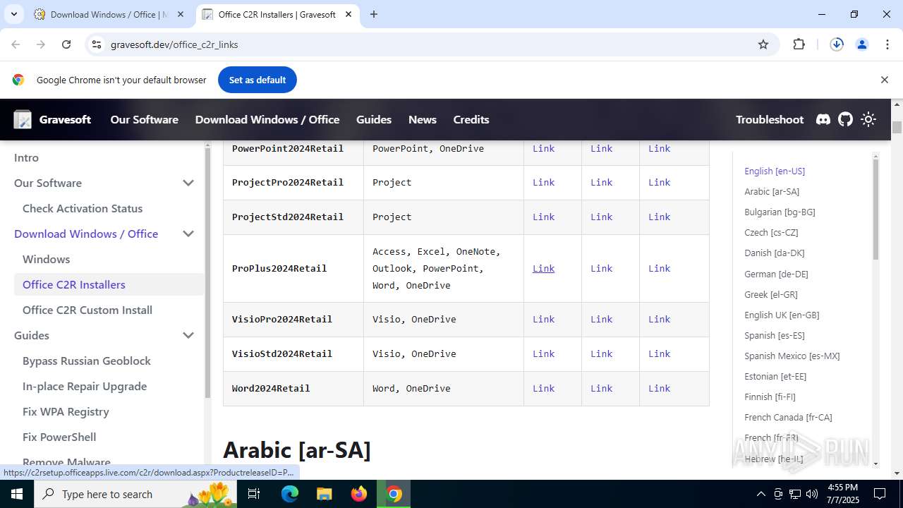Launch Microsoft Edge from taskbar
903x508 pixels.
[x=290, y=494]
